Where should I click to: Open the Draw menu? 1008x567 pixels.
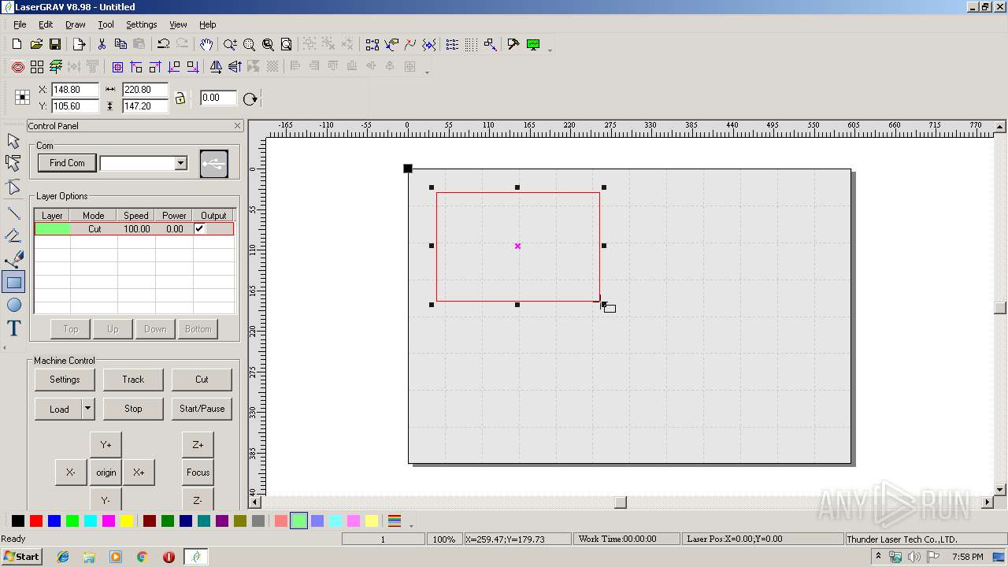[x=76, y=24]
